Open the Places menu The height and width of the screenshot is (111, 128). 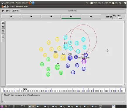tap(18, 3)
